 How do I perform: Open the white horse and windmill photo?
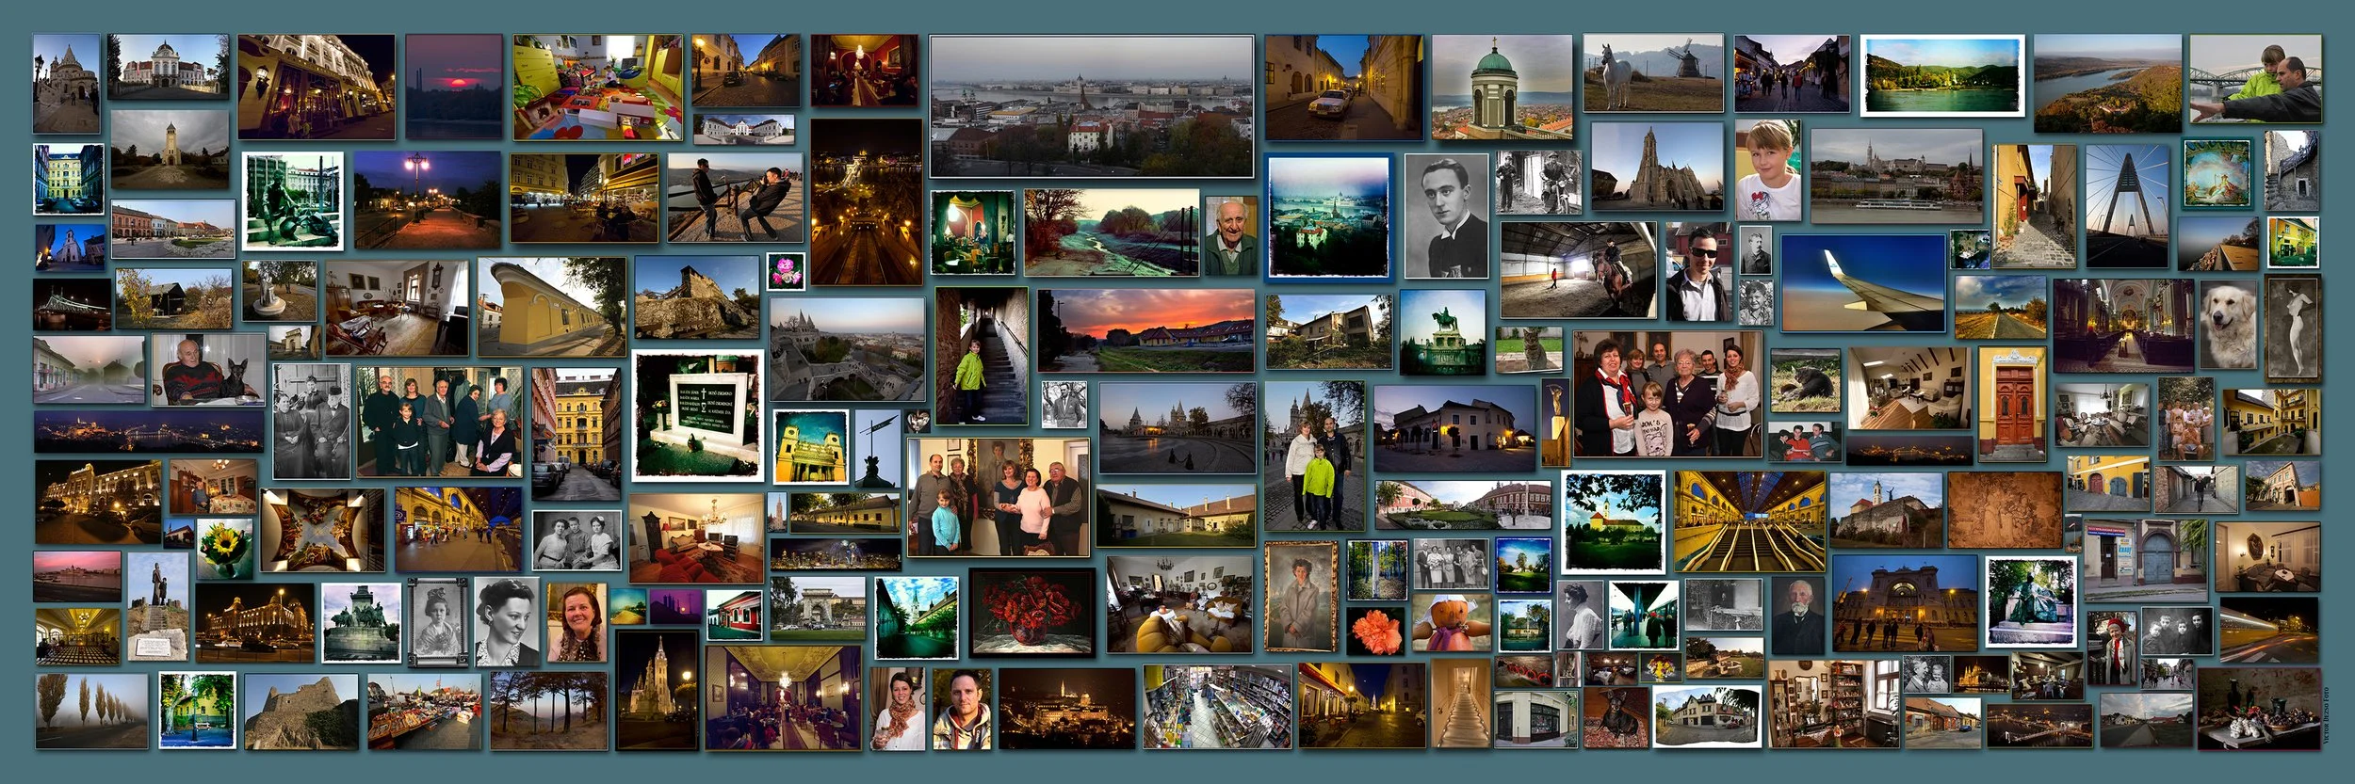pos(1653,73)
